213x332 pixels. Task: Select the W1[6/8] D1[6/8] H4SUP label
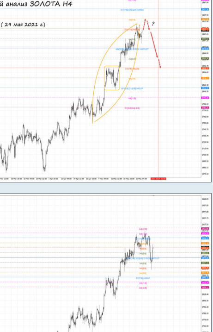click(x=132, y=88)
